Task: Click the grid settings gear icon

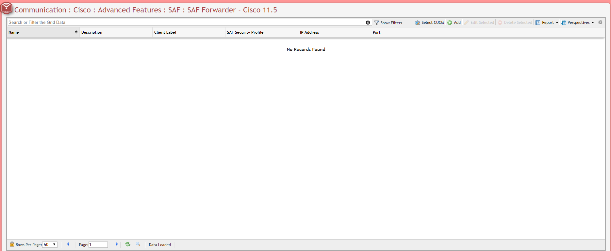Action: [x=600, y=22]
